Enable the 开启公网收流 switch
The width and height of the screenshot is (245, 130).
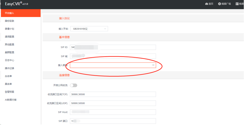click(x=74, y=85)
